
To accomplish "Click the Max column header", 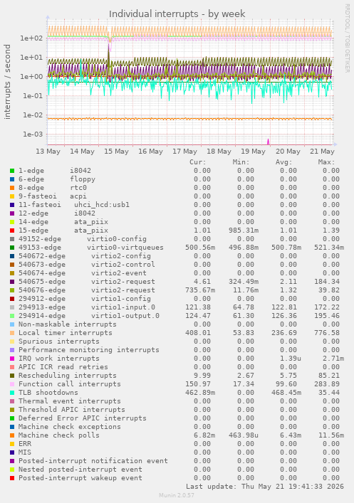I will 326,162.
